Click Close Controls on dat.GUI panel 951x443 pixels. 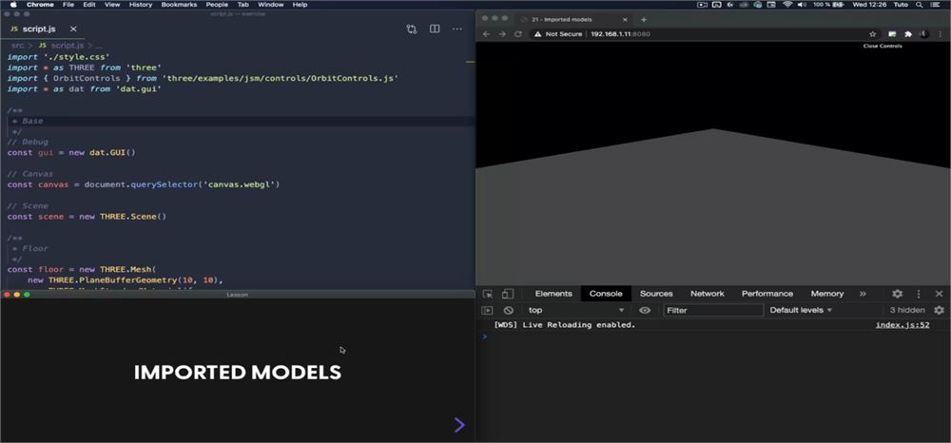[883, 46]
